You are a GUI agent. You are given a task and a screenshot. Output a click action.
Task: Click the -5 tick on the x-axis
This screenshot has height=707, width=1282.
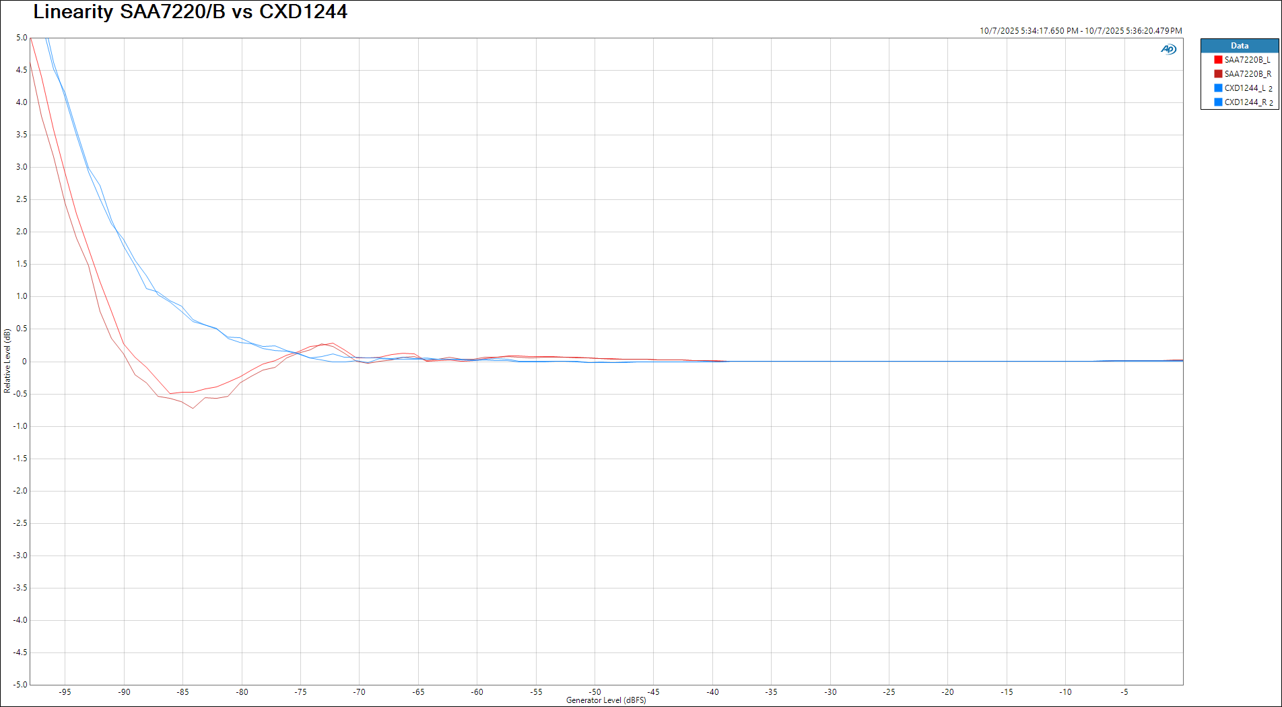pos(1124,692)
